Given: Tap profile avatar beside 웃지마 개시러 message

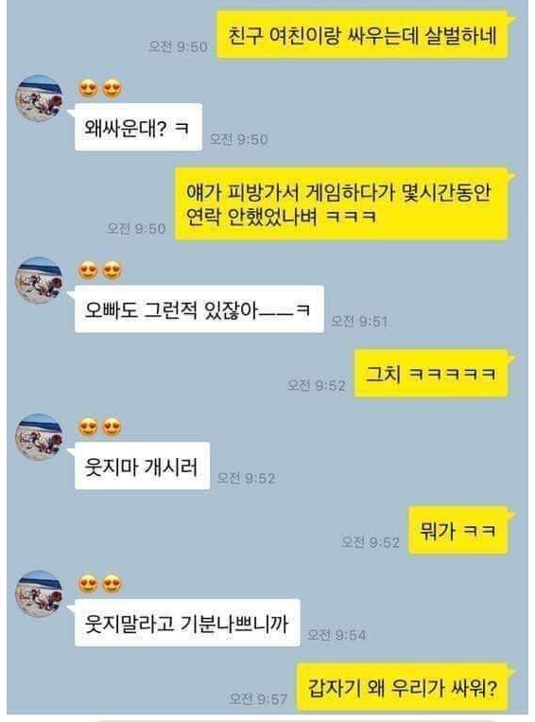Looking at the screenshot, I should tap(39, 437).
